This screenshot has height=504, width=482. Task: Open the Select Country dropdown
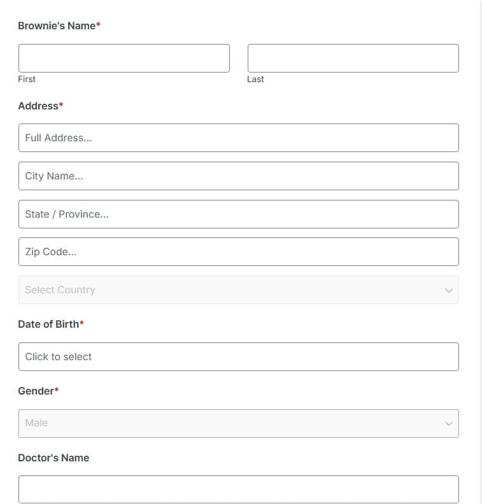(x=239, y=290)
